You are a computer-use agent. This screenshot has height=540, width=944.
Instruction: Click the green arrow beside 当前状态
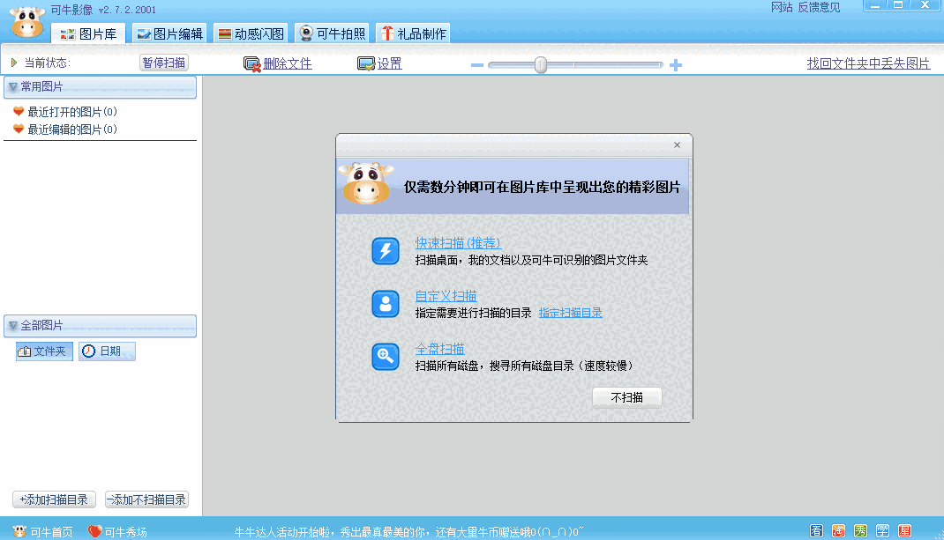[x=15, y=62]
